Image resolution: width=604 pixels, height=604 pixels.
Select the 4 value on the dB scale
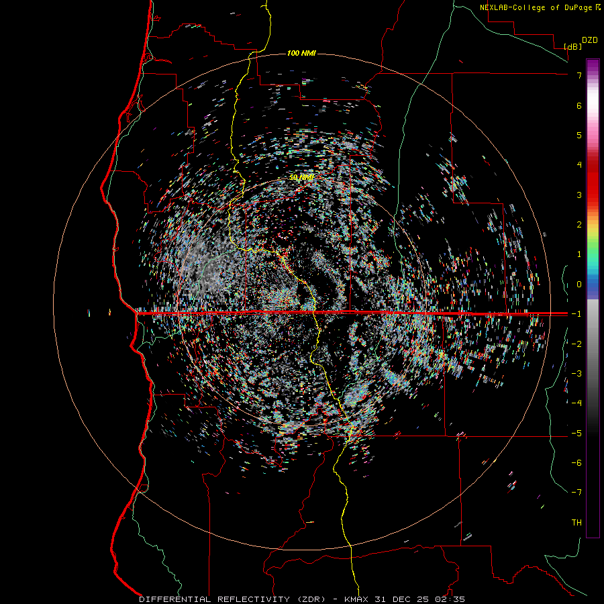point(579,165)
